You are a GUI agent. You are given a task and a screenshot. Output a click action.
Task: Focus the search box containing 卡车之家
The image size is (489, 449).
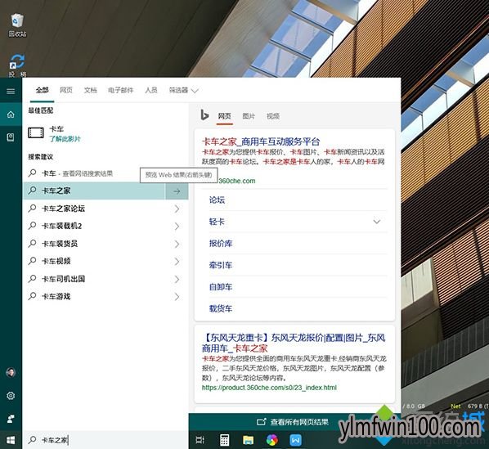coord(106,440)
